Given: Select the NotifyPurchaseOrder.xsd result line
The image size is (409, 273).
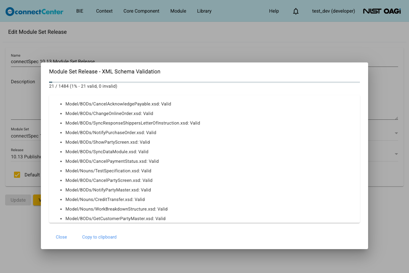Looking at the screenshot, I should point(111,132).
